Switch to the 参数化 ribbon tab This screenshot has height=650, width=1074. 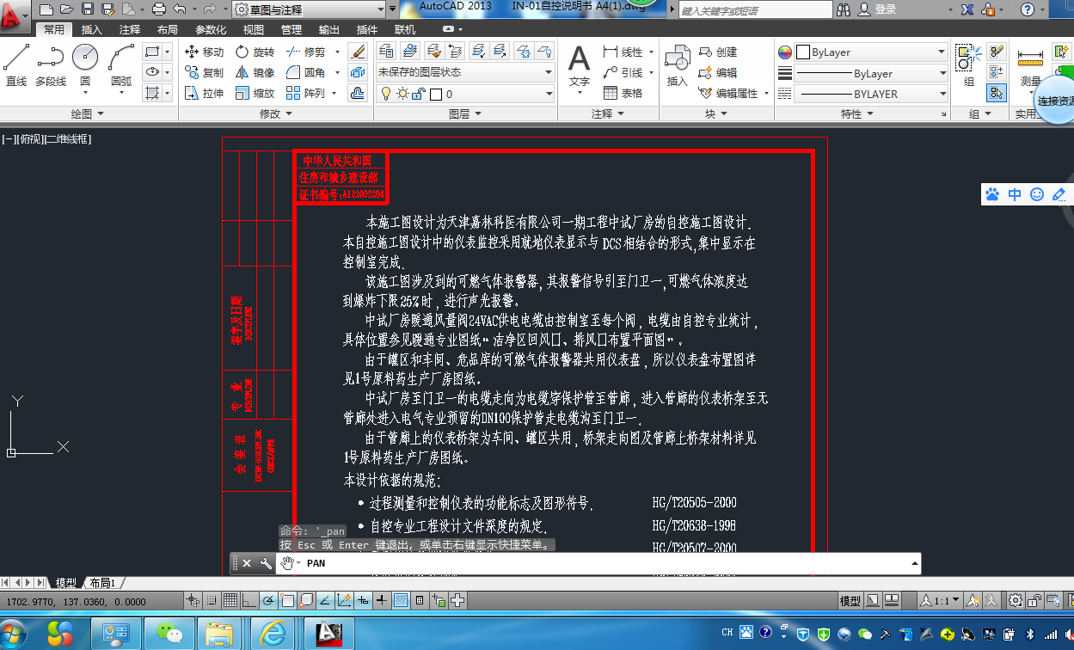click(x=211, y=29)
